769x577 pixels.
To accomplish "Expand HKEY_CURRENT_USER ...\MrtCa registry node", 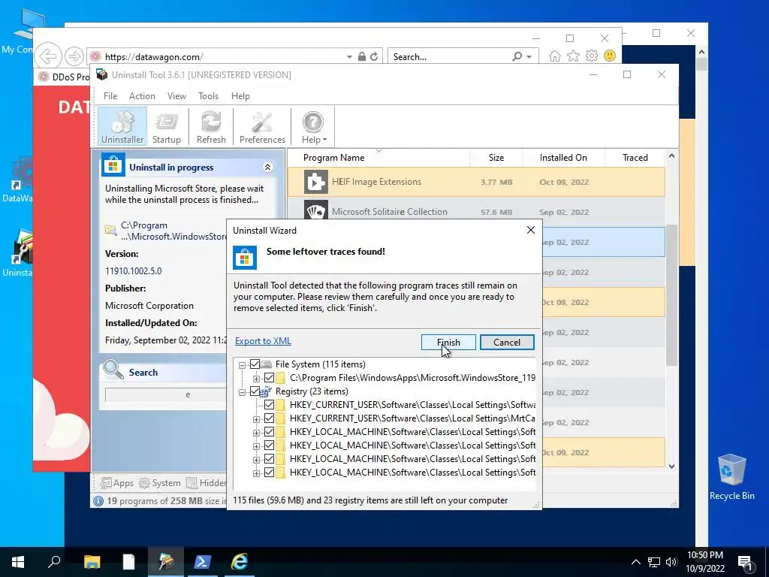I will pos(256,419).
